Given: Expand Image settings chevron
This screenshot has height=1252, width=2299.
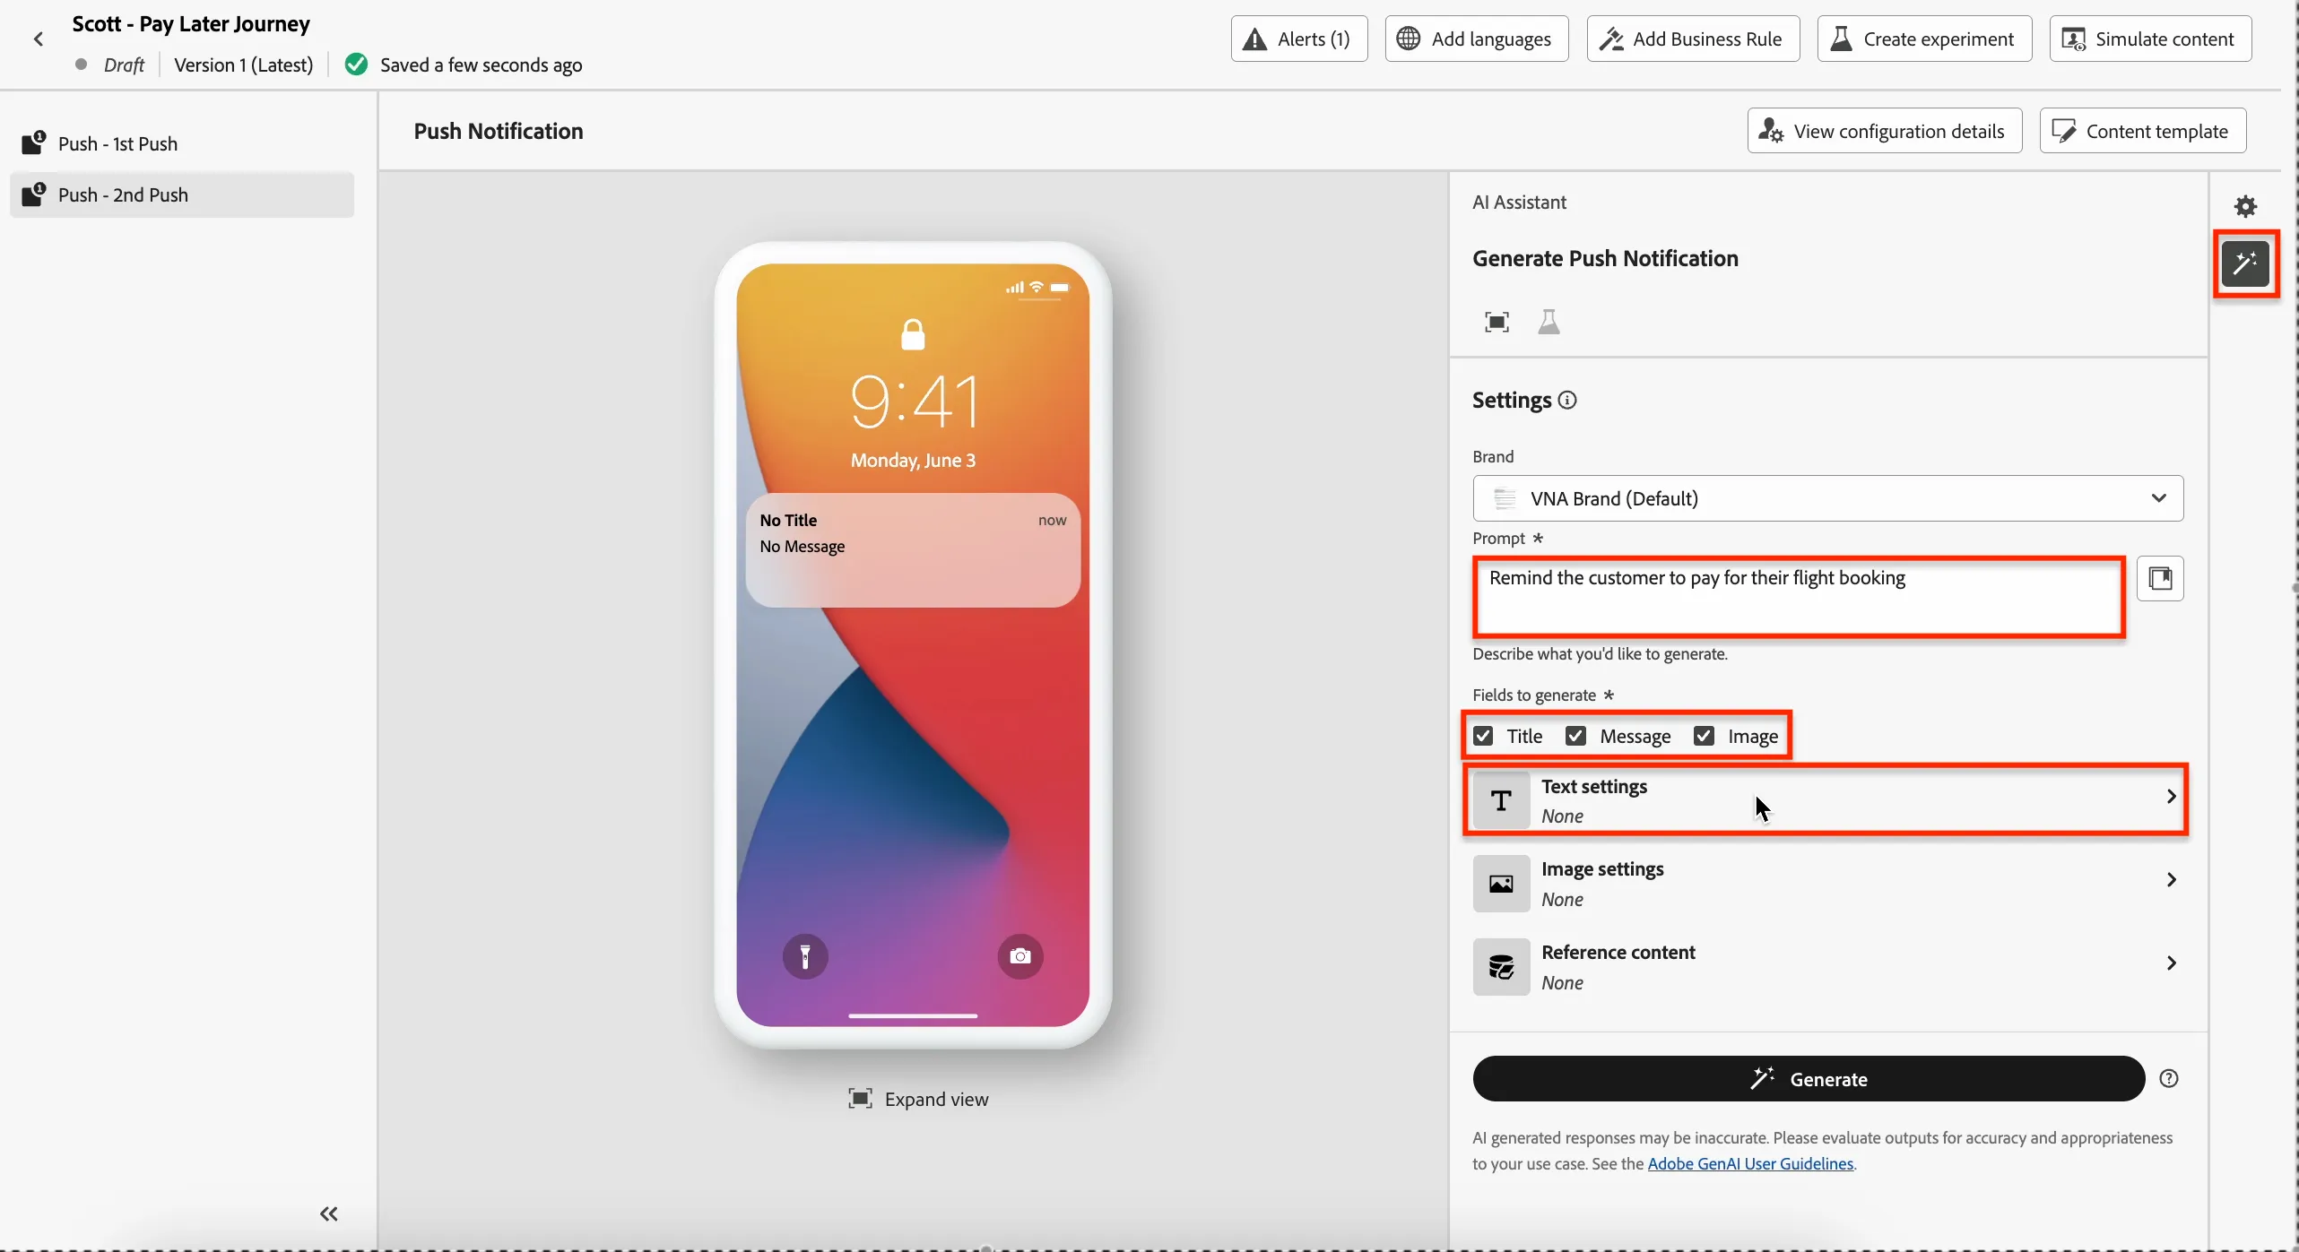Looking at the screenshot, I should [2171, 879].
